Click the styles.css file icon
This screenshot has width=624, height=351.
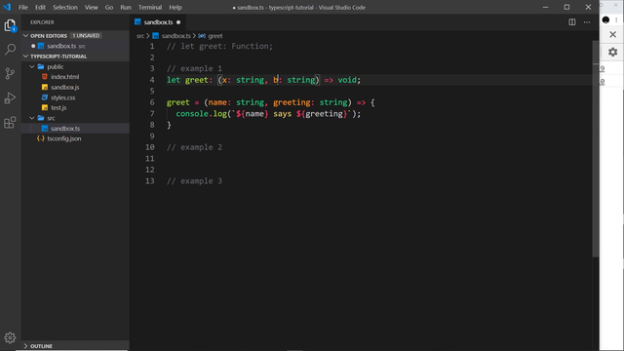coord(45,97)
